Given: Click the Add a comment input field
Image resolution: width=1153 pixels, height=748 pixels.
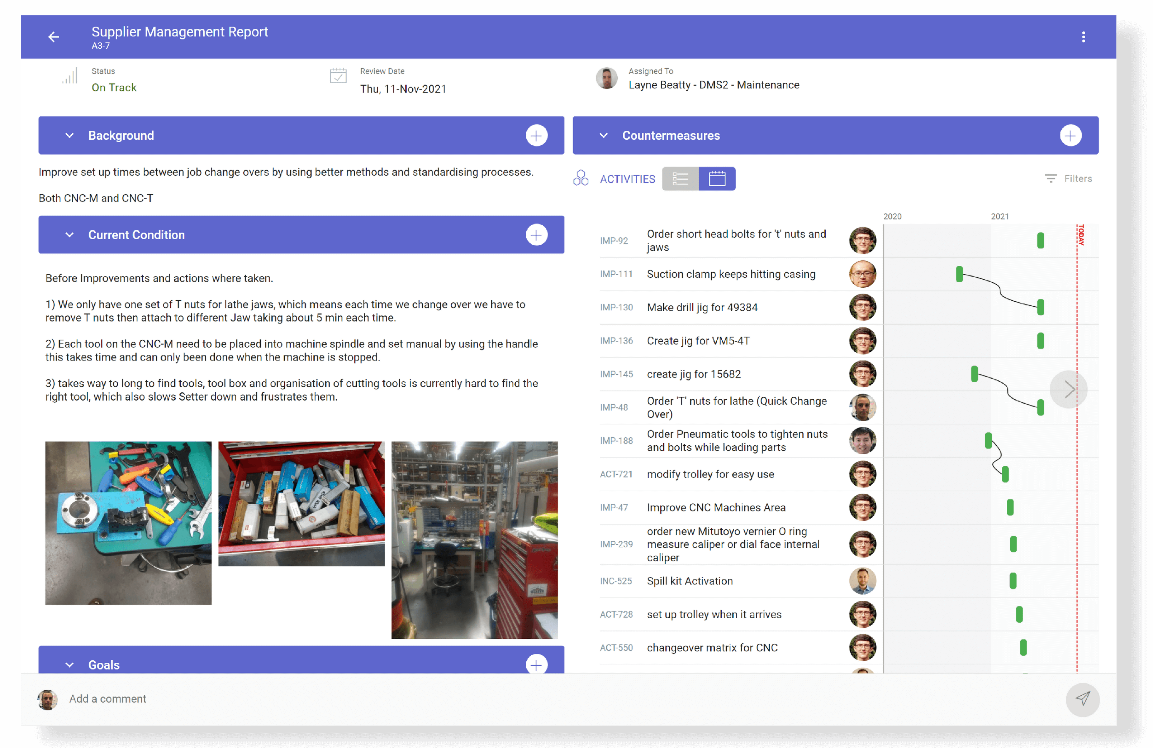Looking at the screenshot, I should pos(107,697).
